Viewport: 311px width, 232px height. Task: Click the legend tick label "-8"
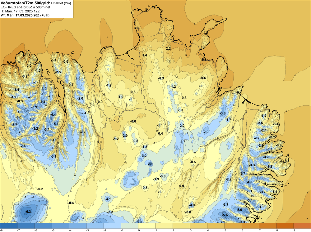1,230
